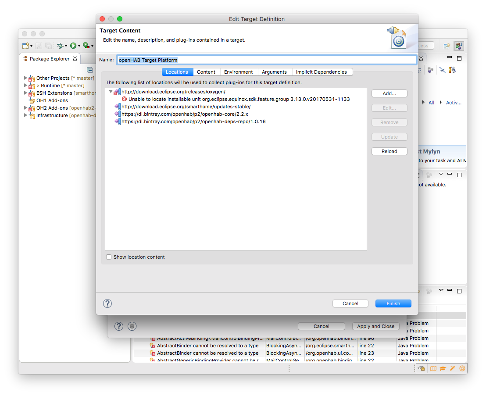Click the status bar Overview map icon

[433, 368]
